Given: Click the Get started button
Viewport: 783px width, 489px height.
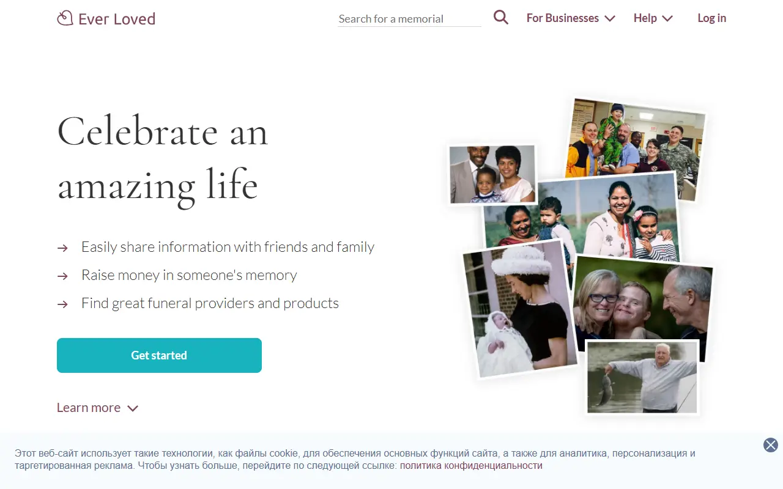Looking at the screenshot, I should 159,355.
